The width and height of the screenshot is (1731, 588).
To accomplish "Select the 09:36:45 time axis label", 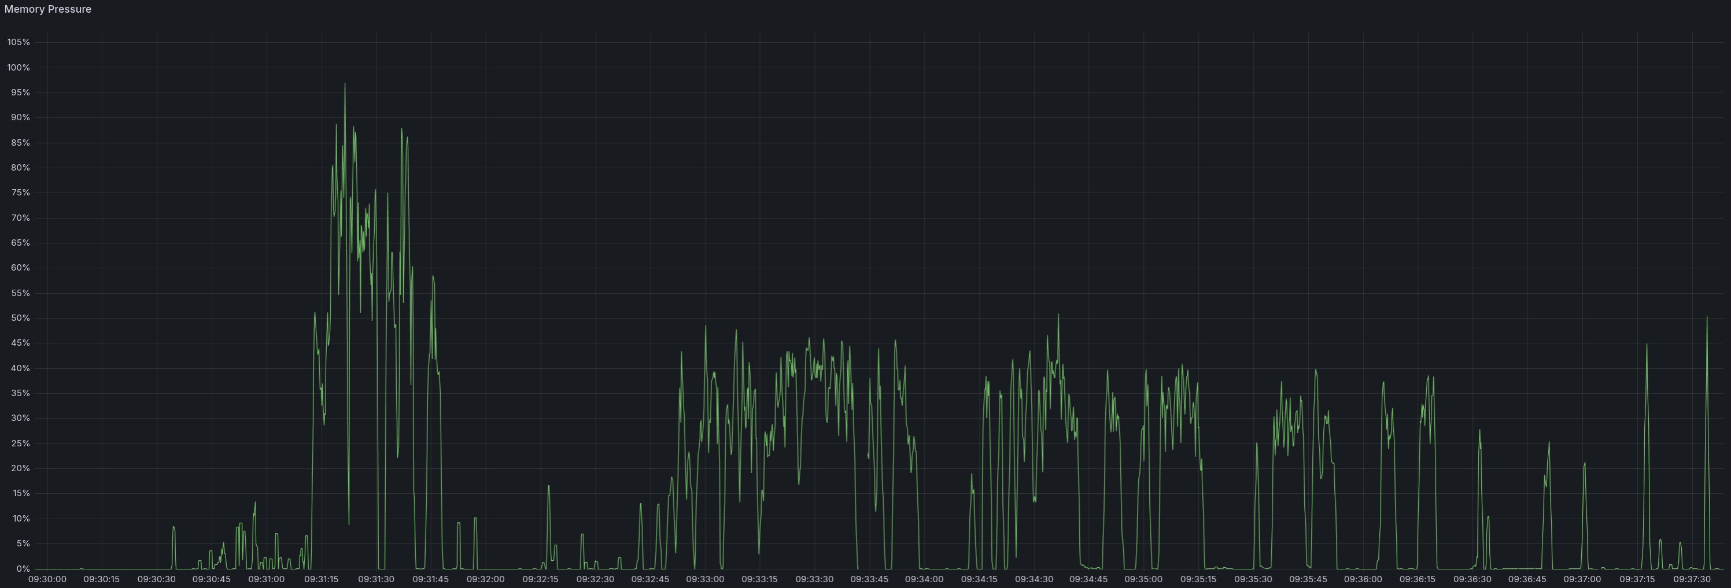I will (1527, 580).
